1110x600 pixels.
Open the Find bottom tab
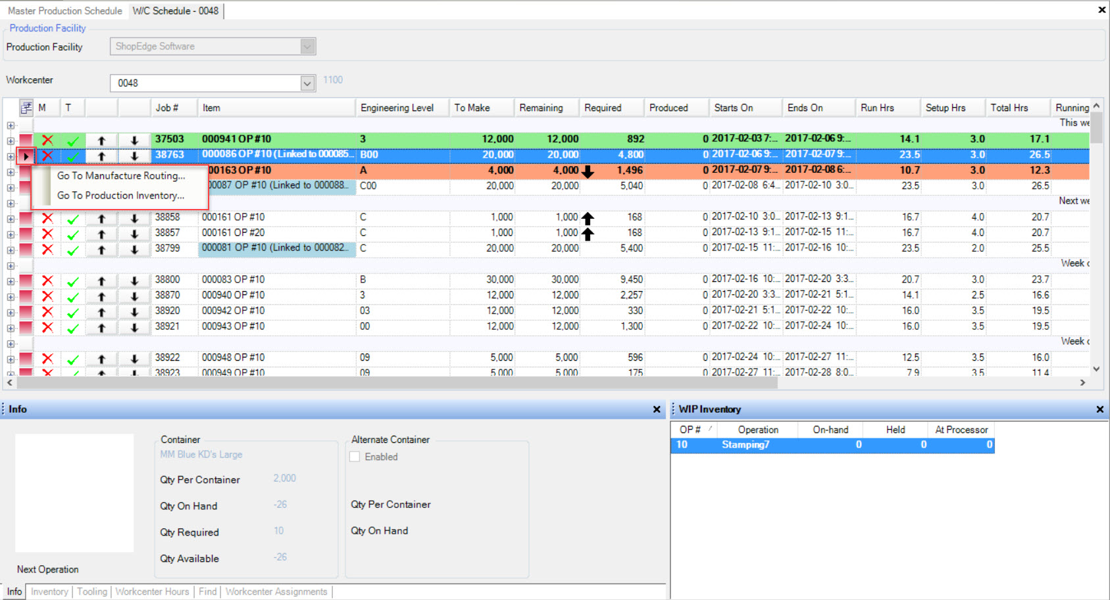click(x=207, y=591)
